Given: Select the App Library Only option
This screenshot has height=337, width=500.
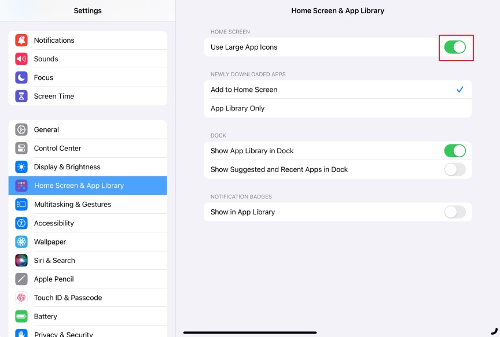Looking at the screenshot, I should [x=337, y=109].
